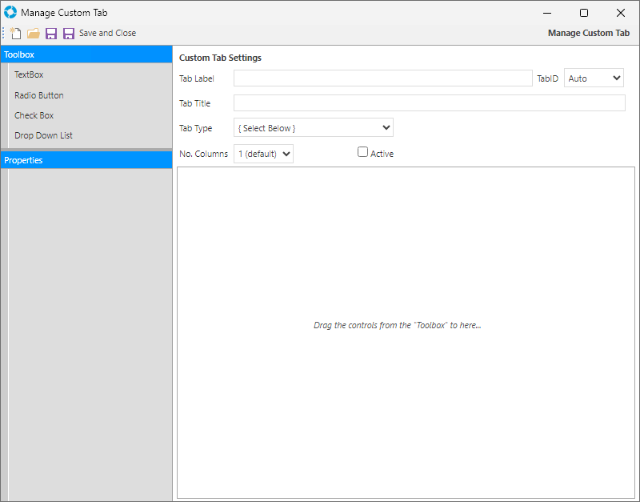Open an existing tab with folder icon
The image size is (640, 502).
(34, 34)
